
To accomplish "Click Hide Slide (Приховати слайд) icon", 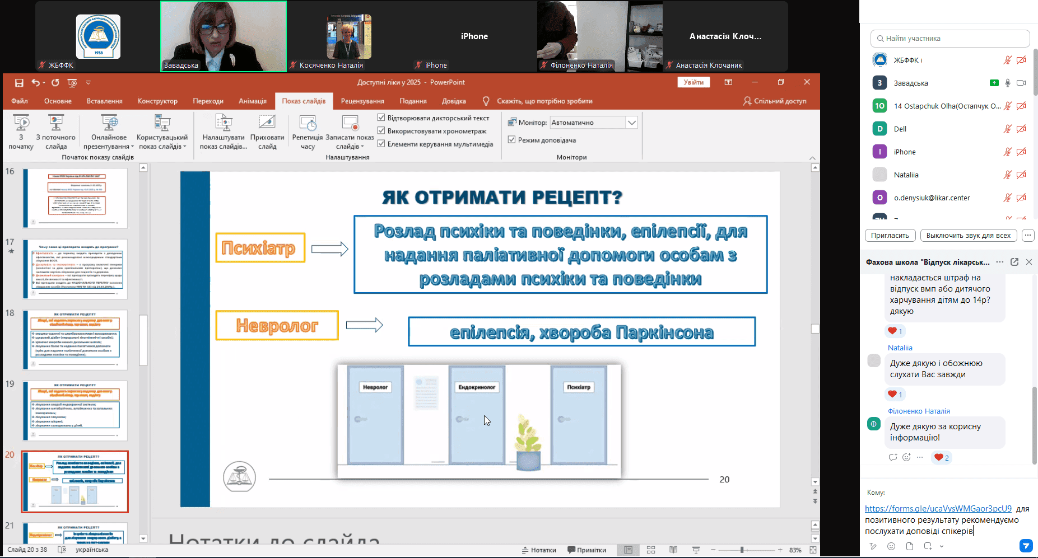I will [267, 123].
